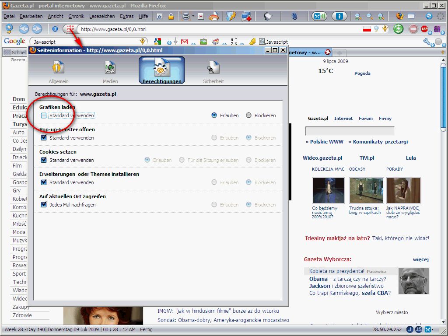Go back using the blue back arrow
The width and height of the screenshot is (448, 336).
point(24,29)
